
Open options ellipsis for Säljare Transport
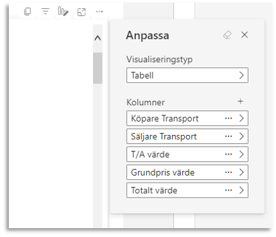click(x=229, y=136)
